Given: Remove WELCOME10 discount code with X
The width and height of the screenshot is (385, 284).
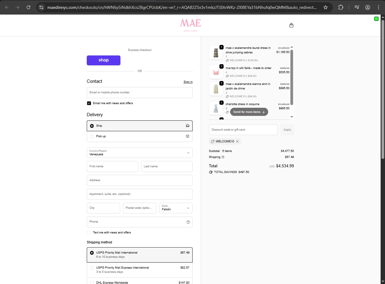Looking at the screenshot, I should point(237,141).
